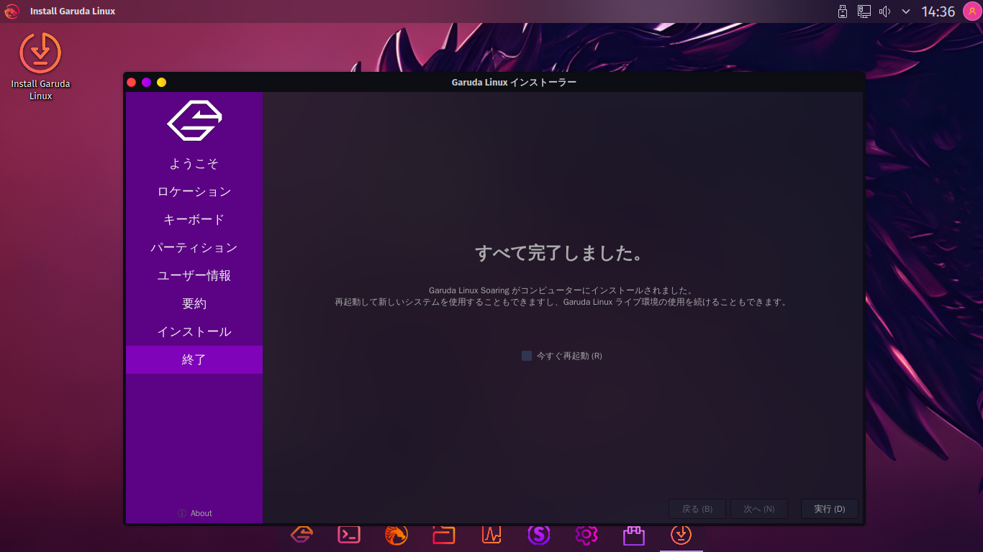Click the Garuda Linux インストーラー window title

pyautogui.click(x=514, y=82)
